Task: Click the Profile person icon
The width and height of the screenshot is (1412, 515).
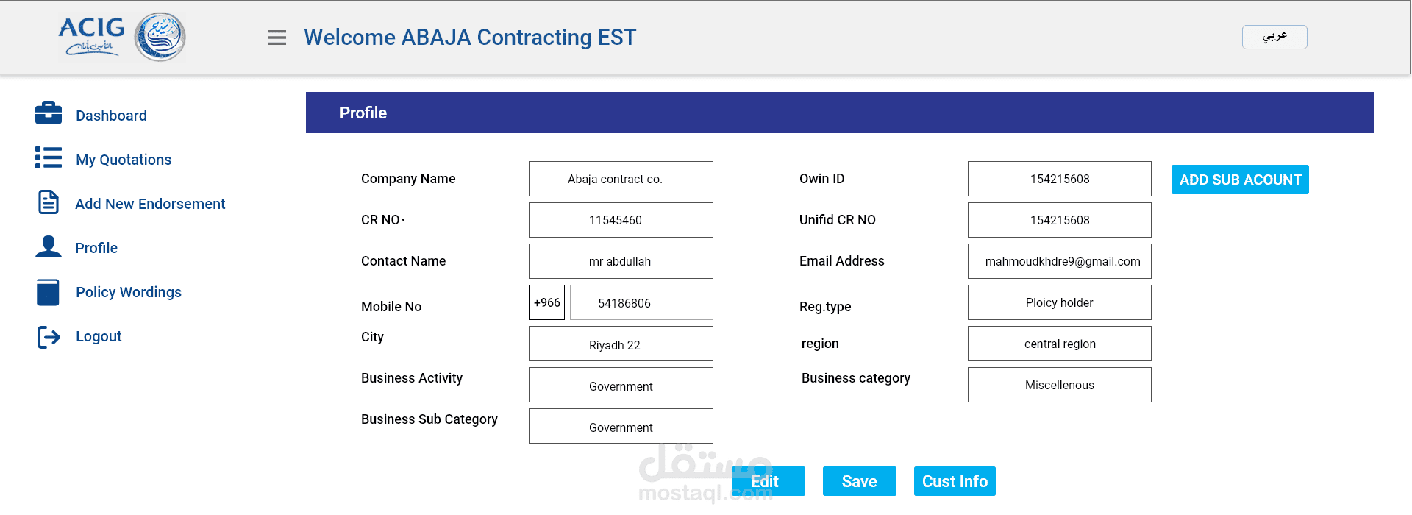Action: click(49, 246)
